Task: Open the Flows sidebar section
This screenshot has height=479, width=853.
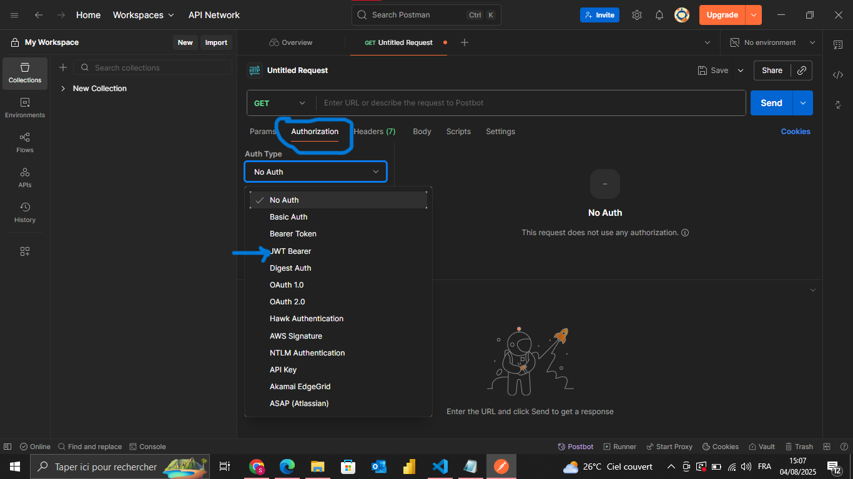Action: [x=25, y=143]
